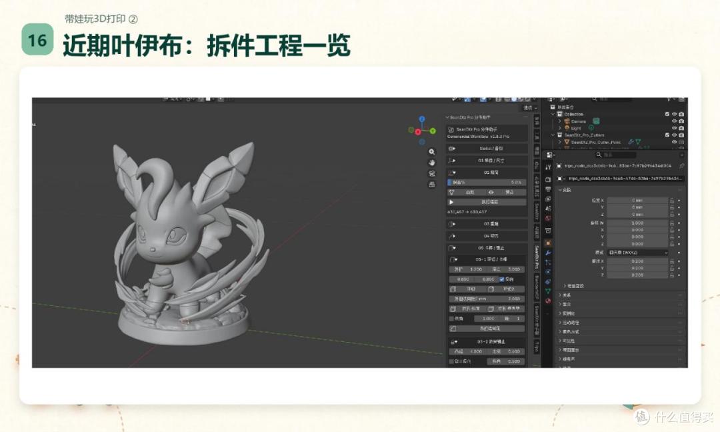Uncheck the Collection exclude checkbox

667,114
